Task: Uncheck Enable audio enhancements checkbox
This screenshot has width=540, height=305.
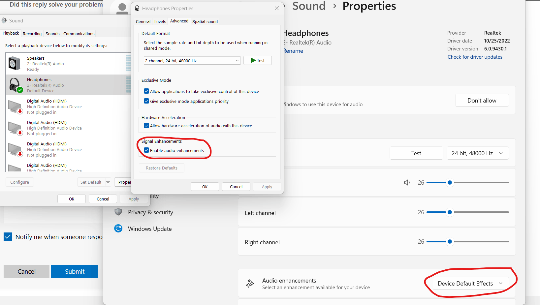Action: 146,150
